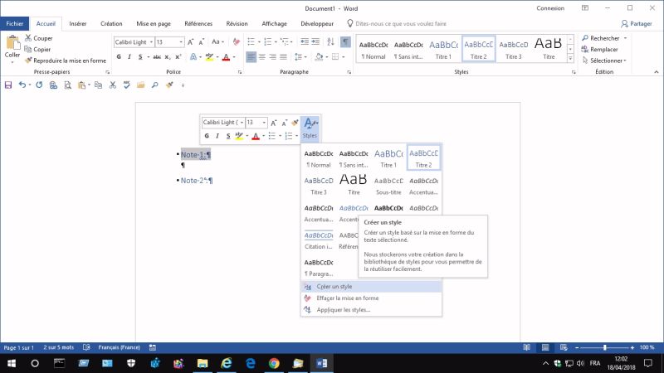The width and height of the screenshot is (664, 373).
Task: Toggle bold G in ribbon
Action: pyautogui.click(x=119, y=56)
